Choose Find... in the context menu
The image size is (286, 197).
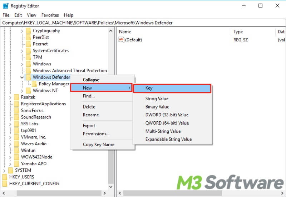(103, 96)
